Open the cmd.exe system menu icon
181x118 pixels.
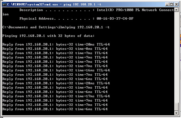tap(5, 5)
